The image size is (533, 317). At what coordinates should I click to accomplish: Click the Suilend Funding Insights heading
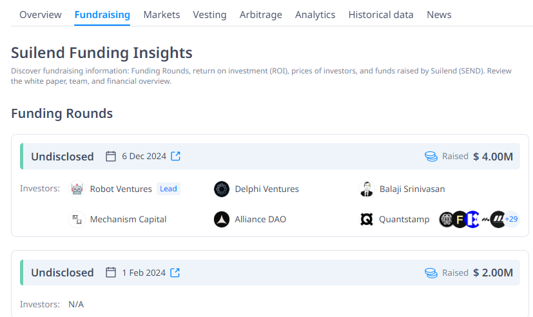(x=102, y=53)
